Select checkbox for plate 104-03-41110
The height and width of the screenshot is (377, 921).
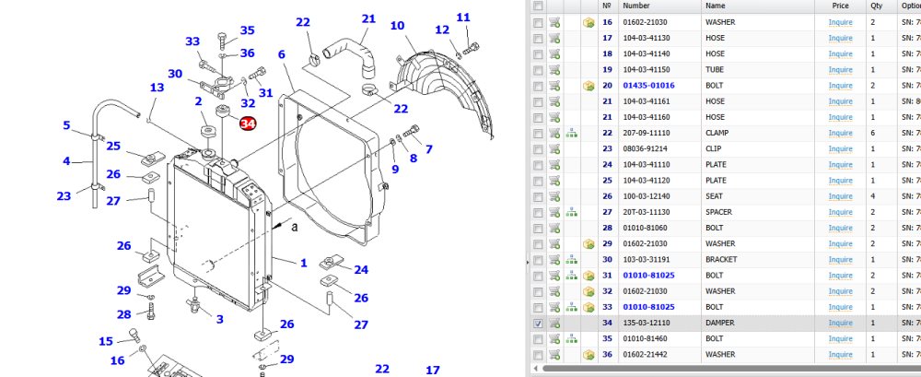point(538,165)
